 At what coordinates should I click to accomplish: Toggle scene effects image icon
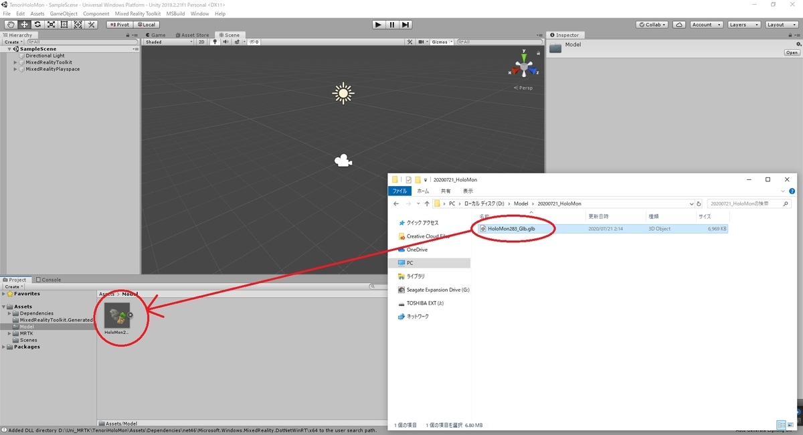[236, 42]
